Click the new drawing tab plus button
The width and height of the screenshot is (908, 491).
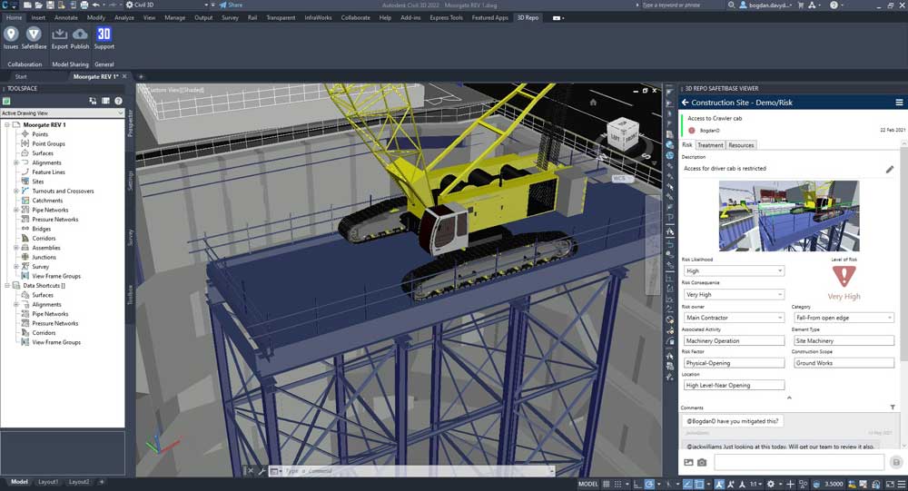tap(141, 76)
